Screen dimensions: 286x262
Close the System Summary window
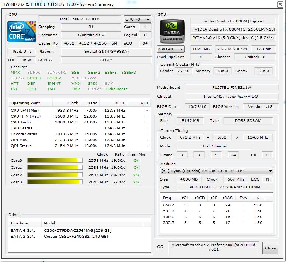pyautogui.click(x=280, y=4)
